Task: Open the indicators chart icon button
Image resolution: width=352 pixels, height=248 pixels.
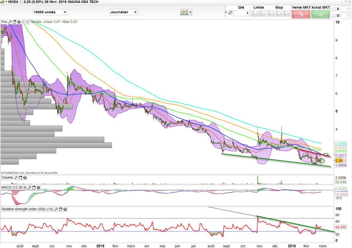Action: tap(185, 12)
